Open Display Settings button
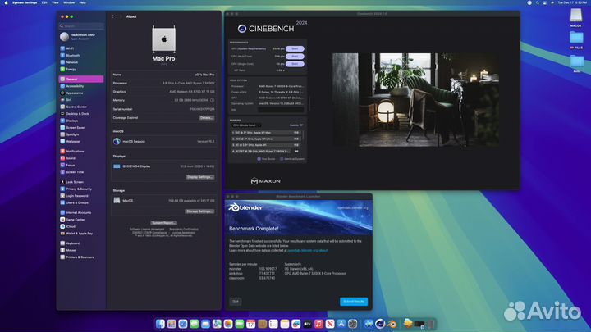Screen dimensions: 591x332 [x=199, y=177]
